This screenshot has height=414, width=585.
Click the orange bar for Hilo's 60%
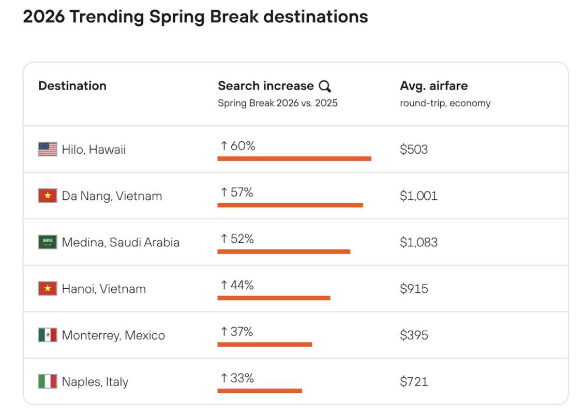[x=294, y=158]
